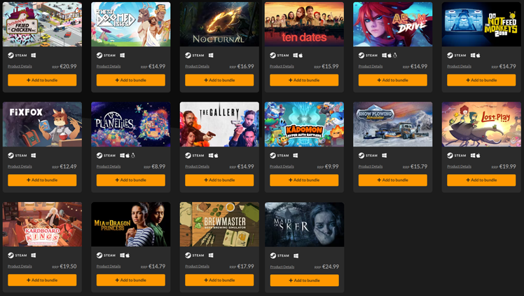This screenshot has width=524, height=296.
Task: Click the Windows icon under Maid of Sker
Action: click(296, 255)
